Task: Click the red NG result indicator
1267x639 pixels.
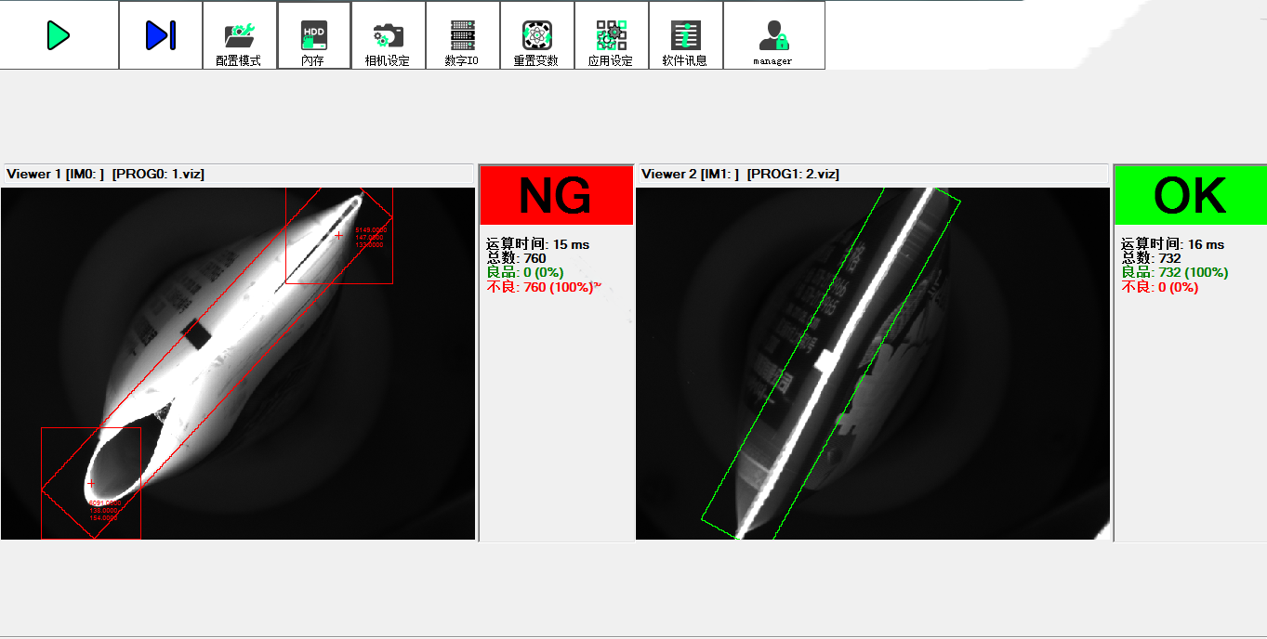Action: tap(555, 195)
